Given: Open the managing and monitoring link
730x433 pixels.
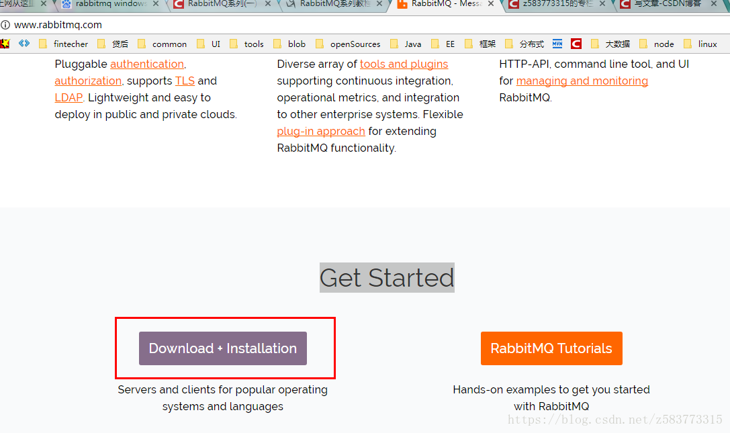Looking at the screenshot, I should [x=582, y=81].
